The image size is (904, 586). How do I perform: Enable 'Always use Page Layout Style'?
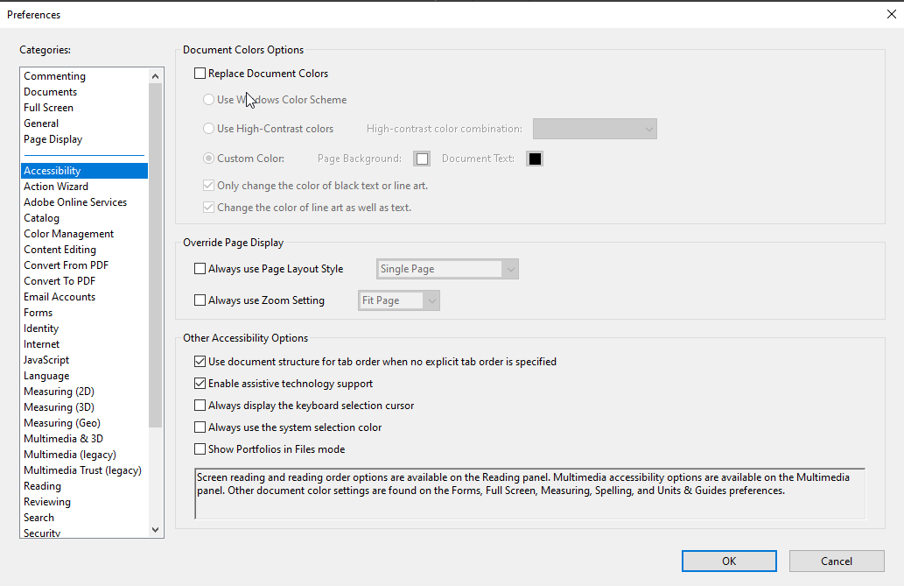[200, 269]
